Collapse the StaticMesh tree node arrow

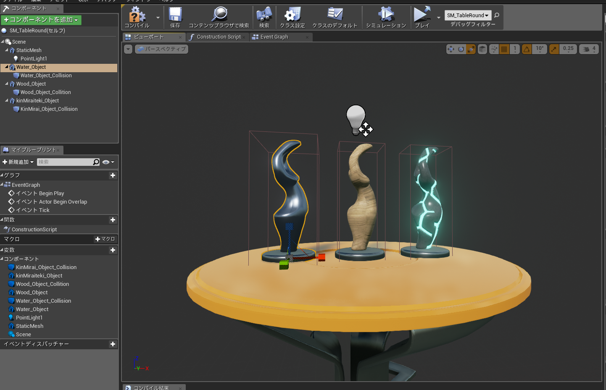(6, 50)
